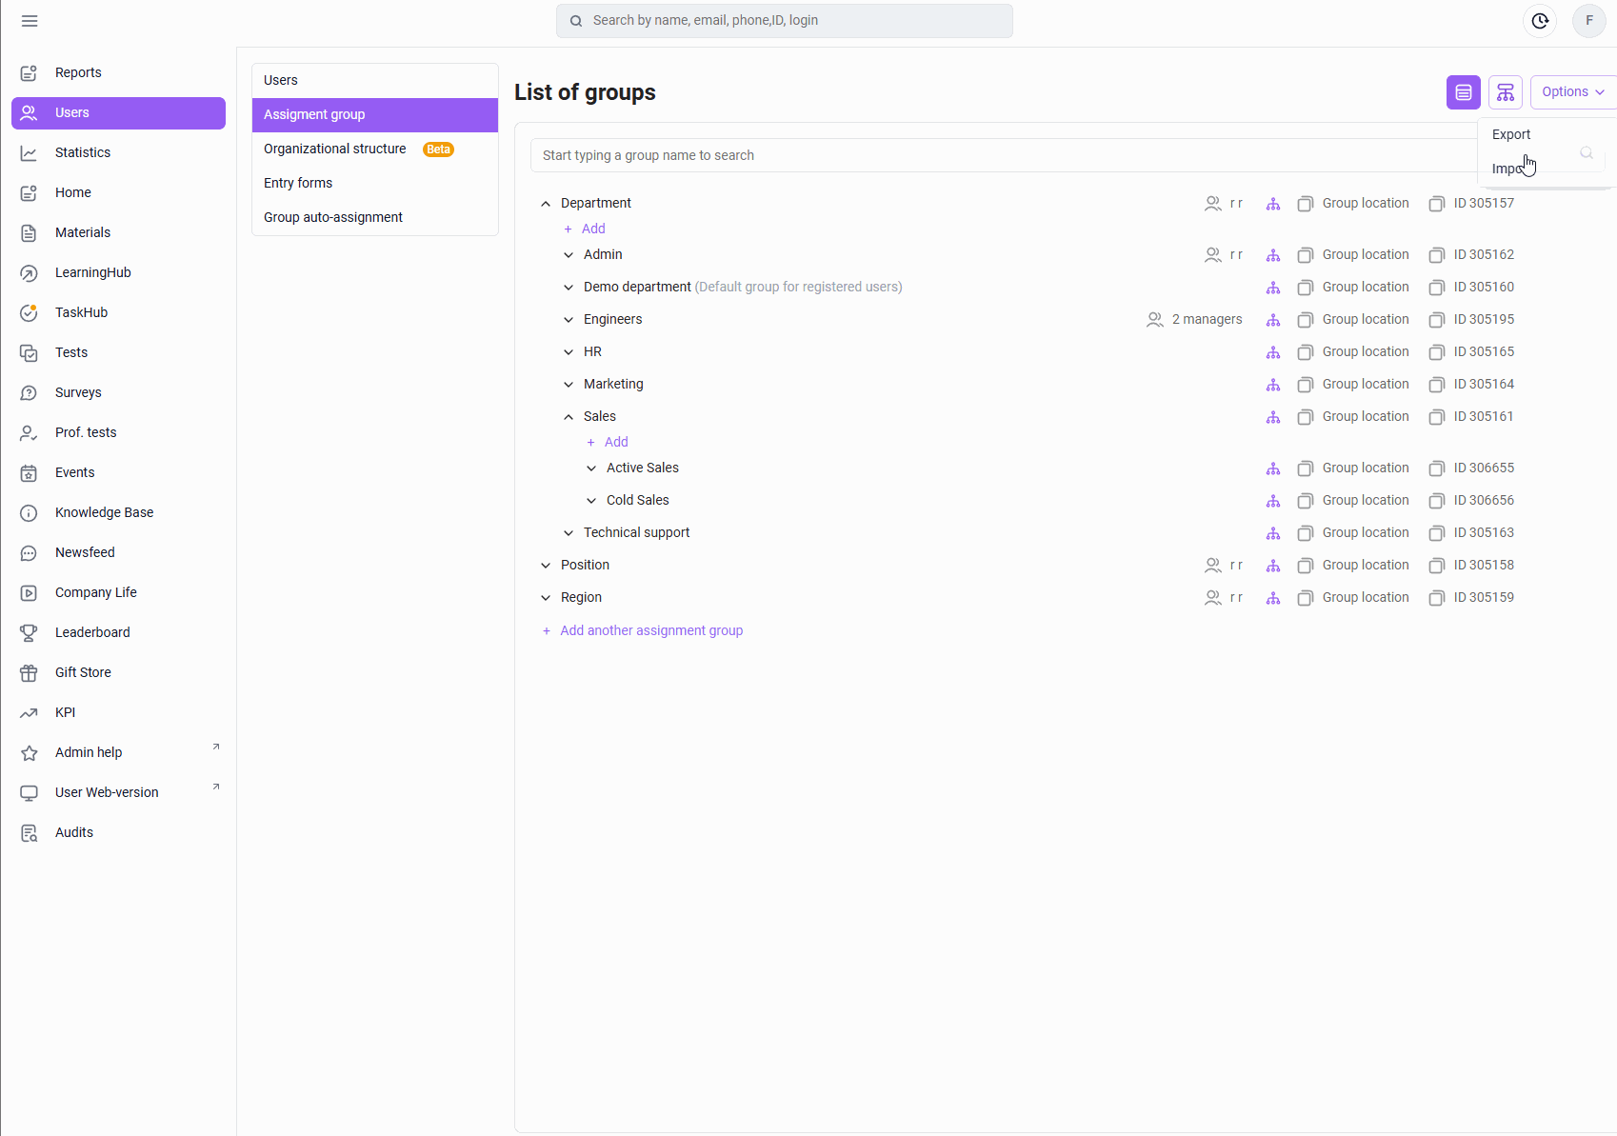Expand the Region group
The width and height of the screenshot is (1617, 1136).
click(x=546, y=598)
